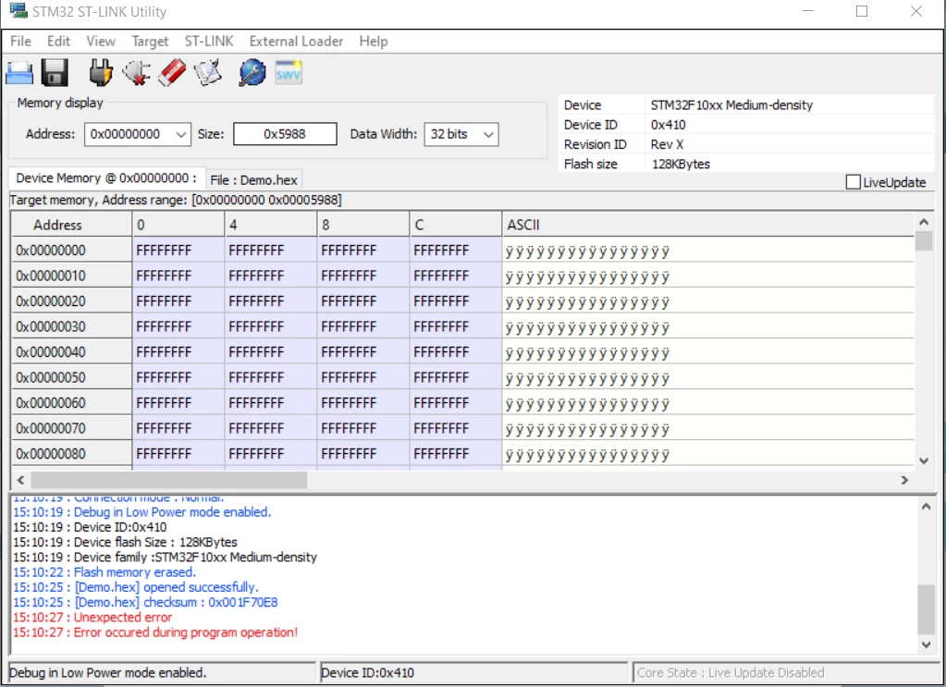Full chip erase eraser icon
This screenshot has height=687, width=946.
pos(173,73)
